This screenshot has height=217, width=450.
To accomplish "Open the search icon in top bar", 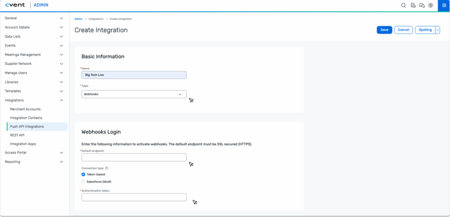I will tap(403, 5).
